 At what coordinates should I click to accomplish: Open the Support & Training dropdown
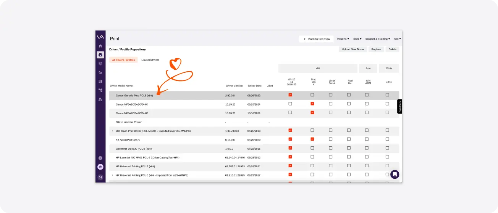pos(378,39)
